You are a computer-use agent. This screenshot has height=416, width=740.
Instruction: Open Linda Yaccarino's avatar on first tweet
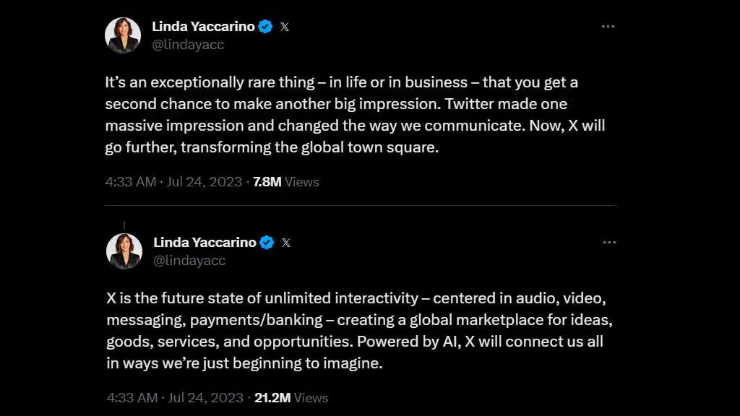click(x=123, y=35)
